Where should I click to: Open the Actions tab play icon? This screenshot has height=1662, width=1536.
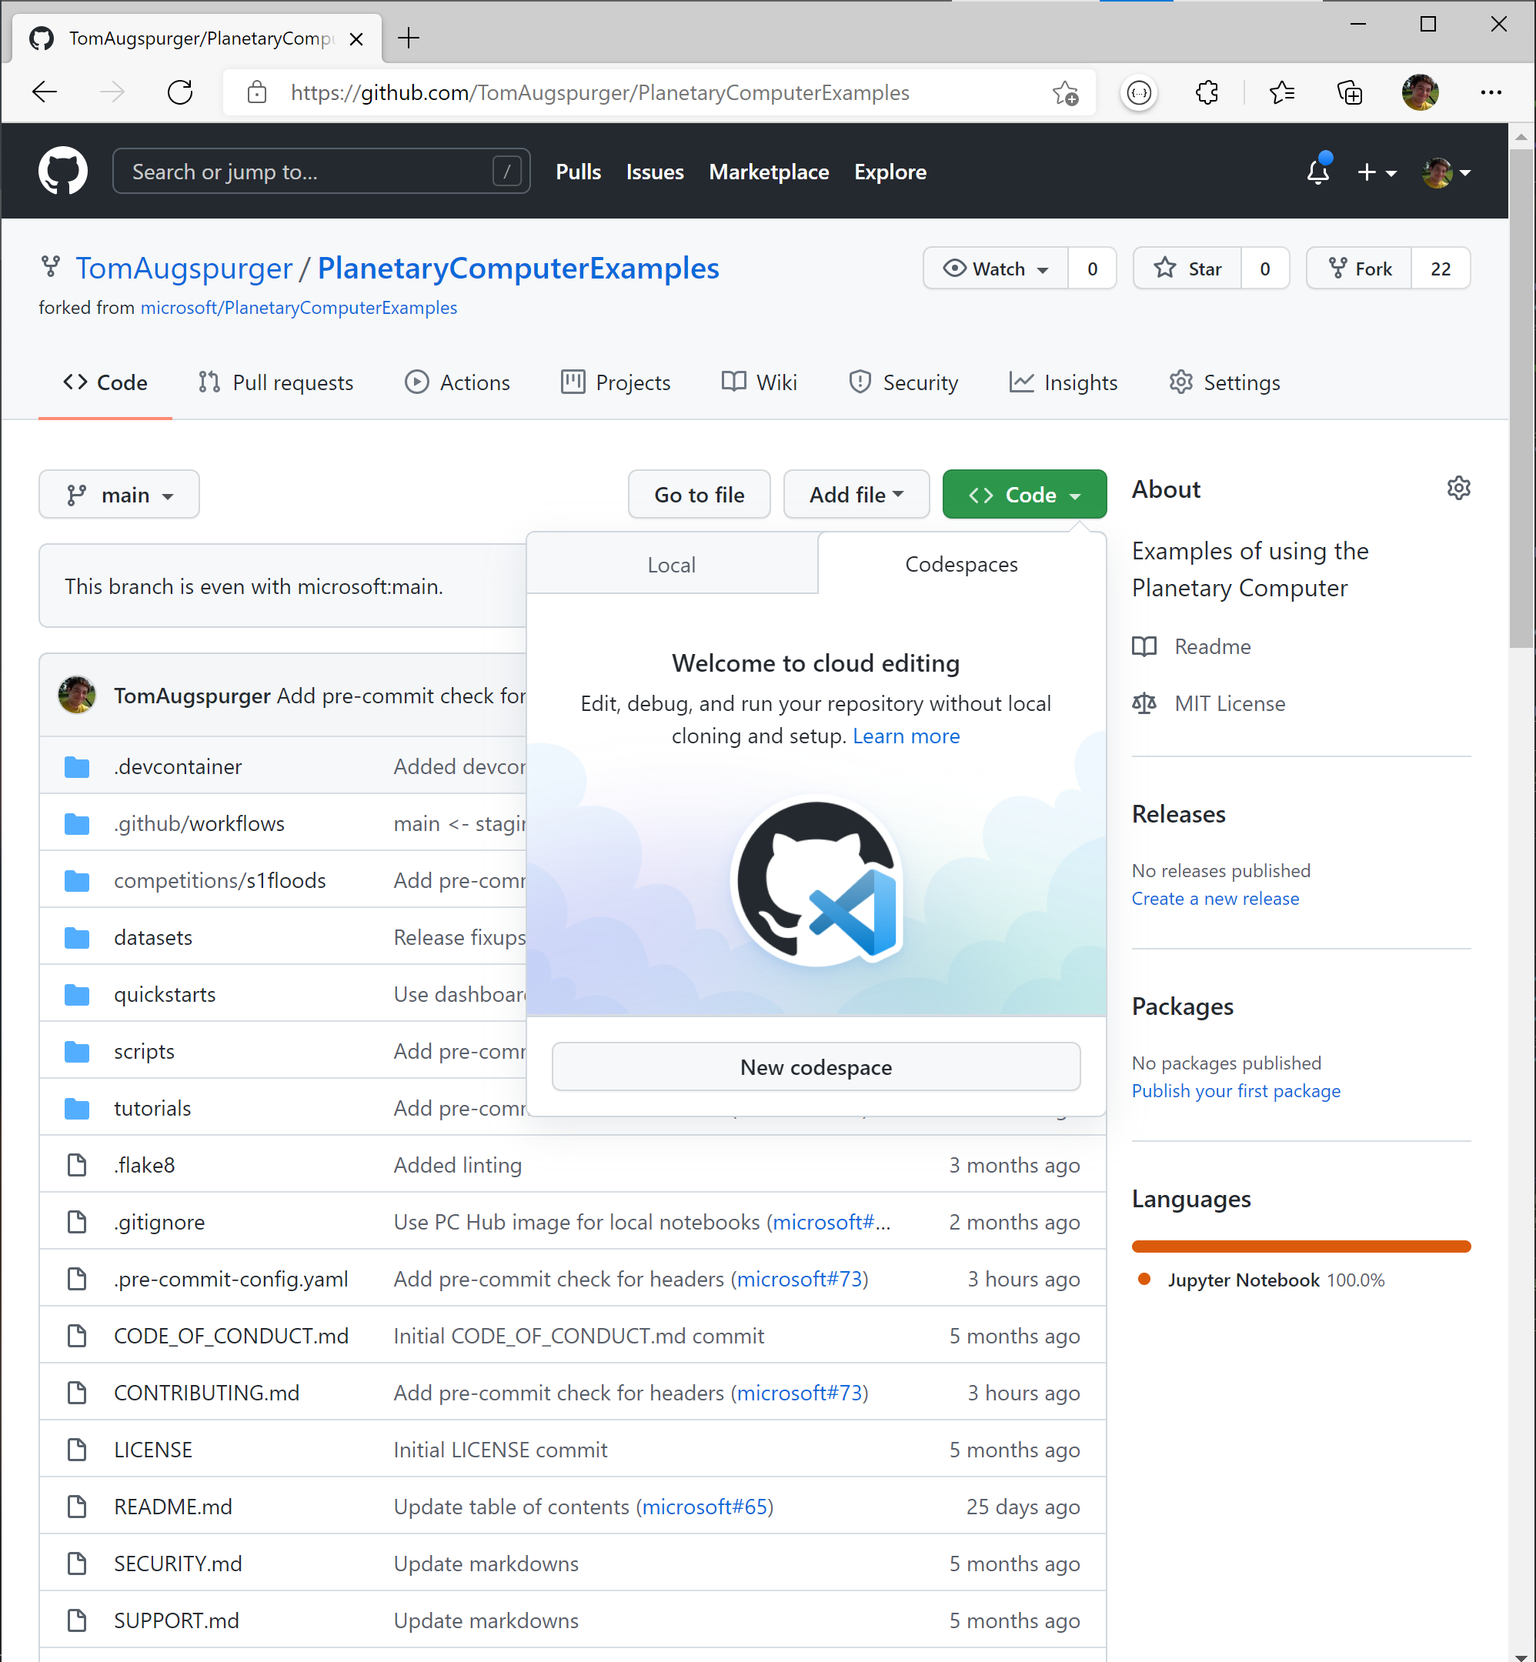(418, 382)
